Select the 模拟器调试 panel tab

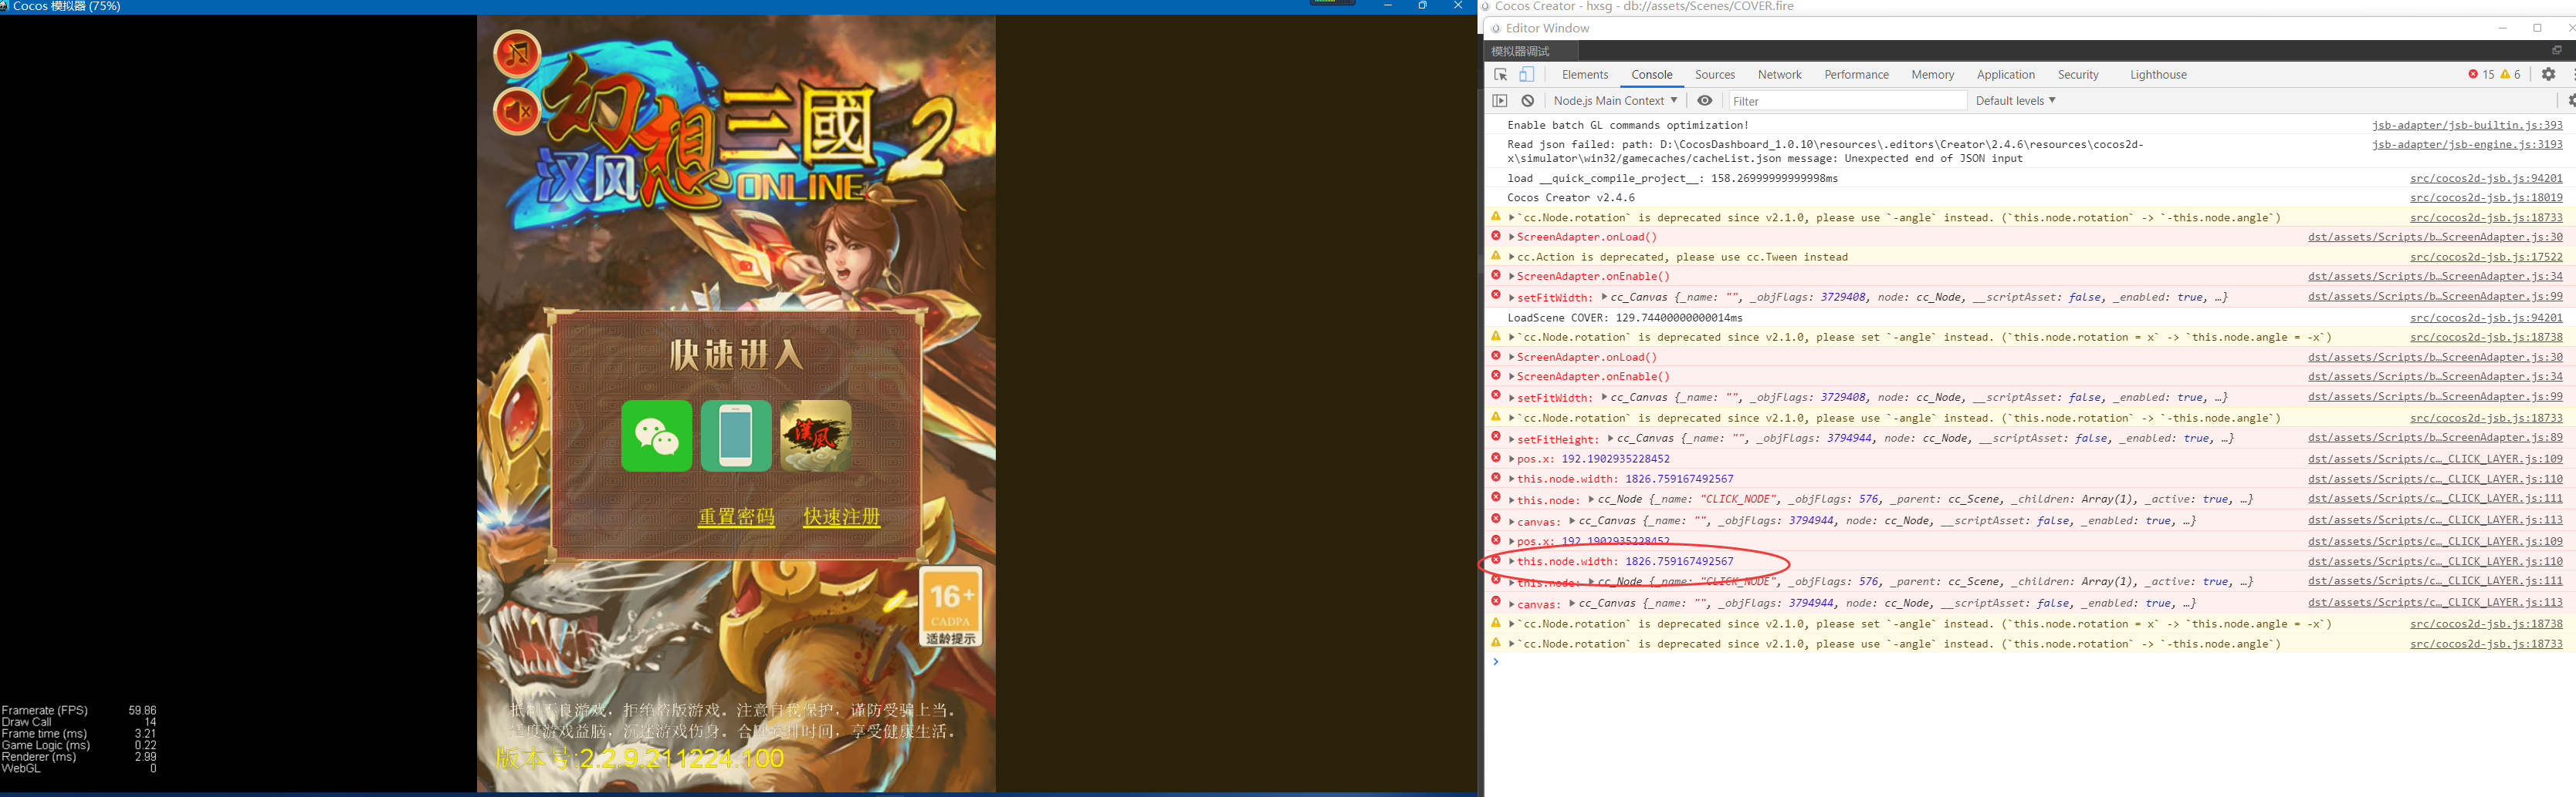(x=1520, y=51)
